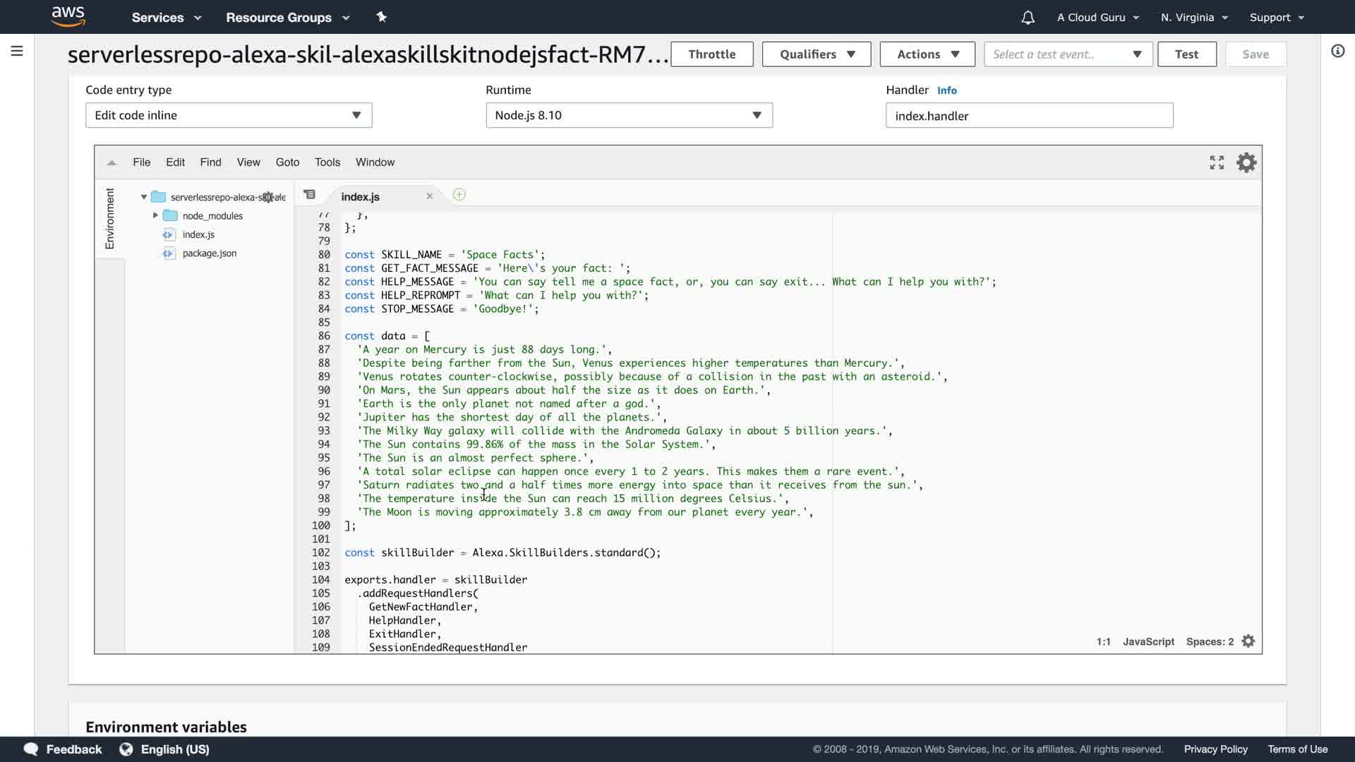Open the hamburger side navigation menu
Viewport: 1355px width, 762px height.
[17, 51]
